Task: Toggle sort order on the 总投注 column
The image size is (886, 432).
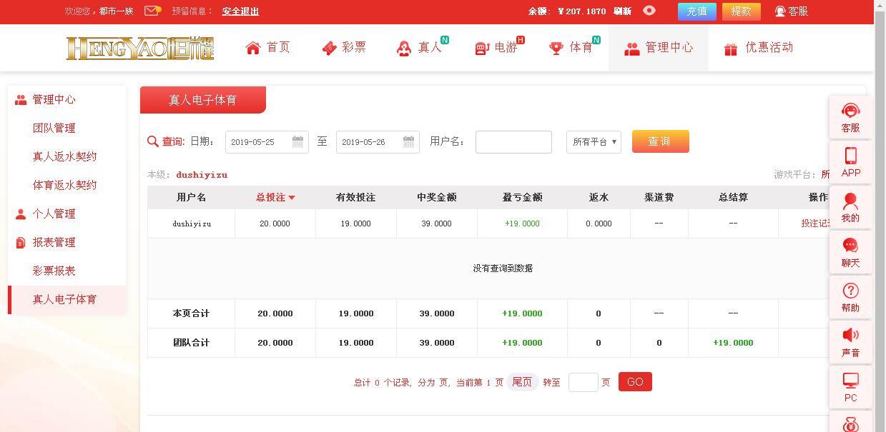Action: [276, 197]
